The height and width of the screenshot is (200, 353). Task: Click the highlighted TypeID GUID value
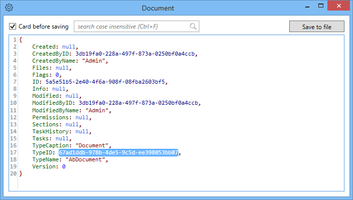click(x=119, y=152)
